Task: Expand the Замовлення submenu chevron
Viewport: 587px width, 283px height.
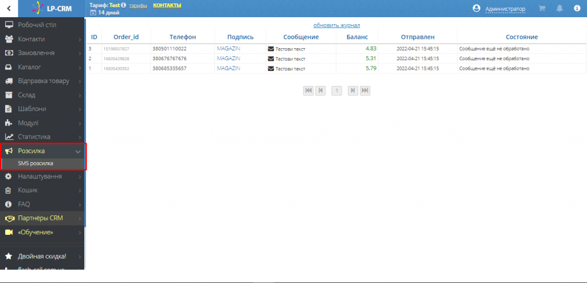Action: coord(80,53)
